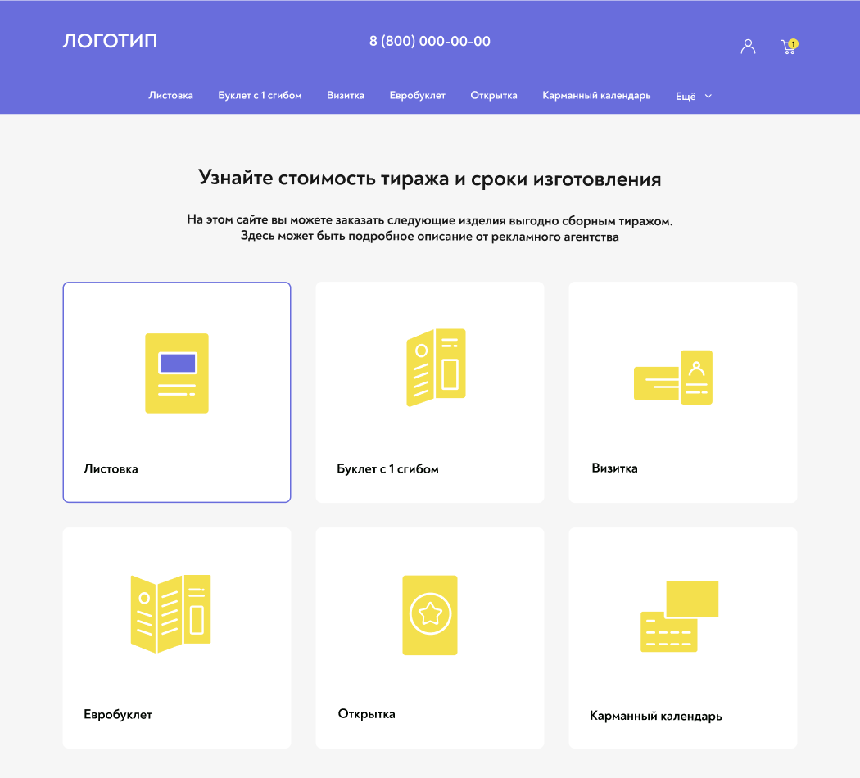Image resolution: width=860 pixels, height=778 pixels.
Task: Click the Карманный календарь card label
Action: 655,716
